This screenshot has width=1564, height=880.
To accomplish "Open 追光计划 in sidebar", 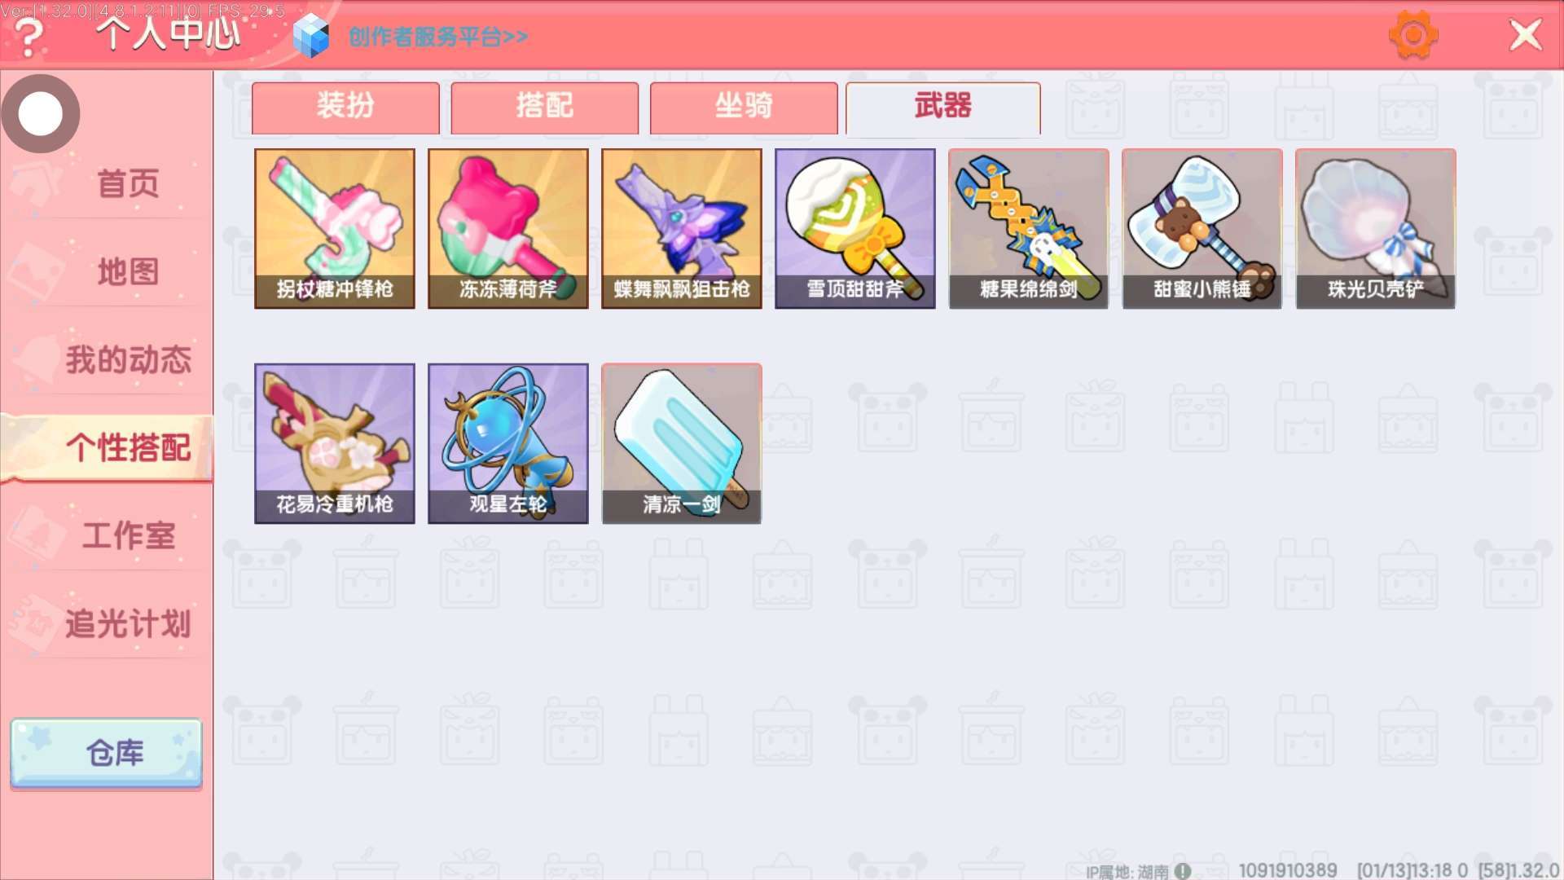I will (128, 624).
